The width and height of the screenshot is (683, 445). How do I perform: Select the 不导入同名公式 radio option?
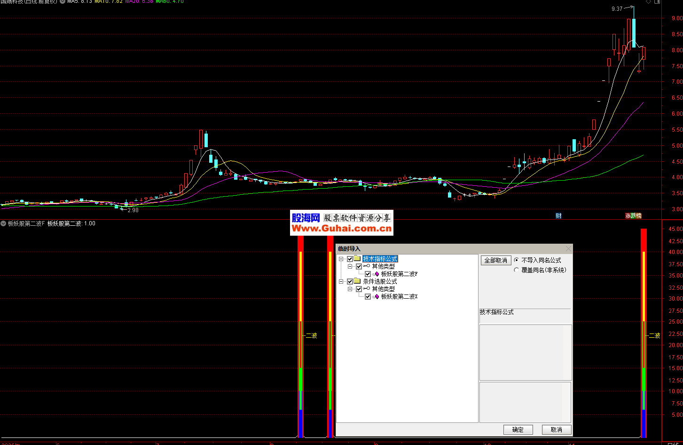[517, 260]
